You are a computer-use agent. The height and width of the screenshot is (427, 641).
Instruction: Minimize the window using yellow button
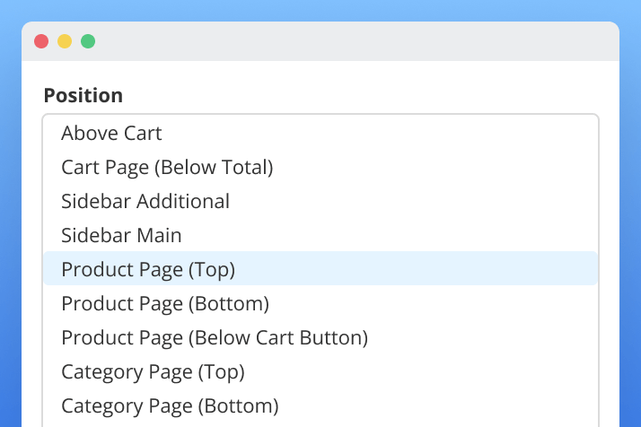[x=65, y=41]
